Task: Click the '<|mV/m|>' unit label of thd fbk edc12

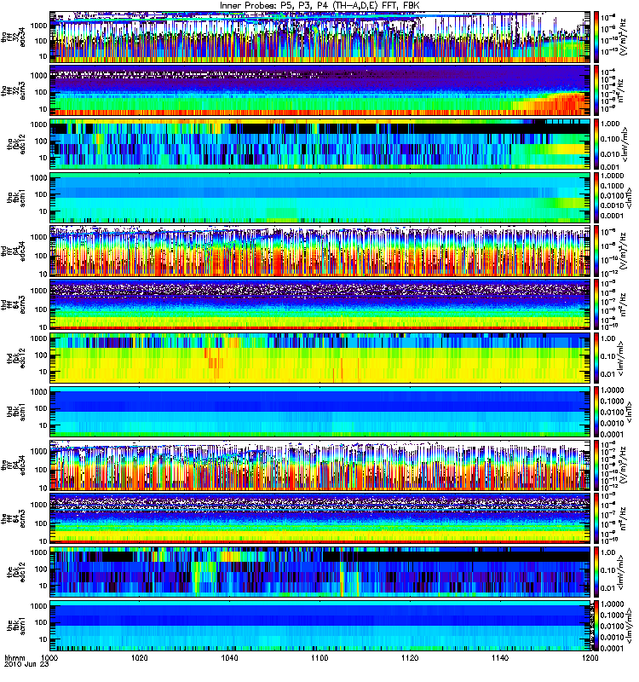Action: (x=622, y=358)
